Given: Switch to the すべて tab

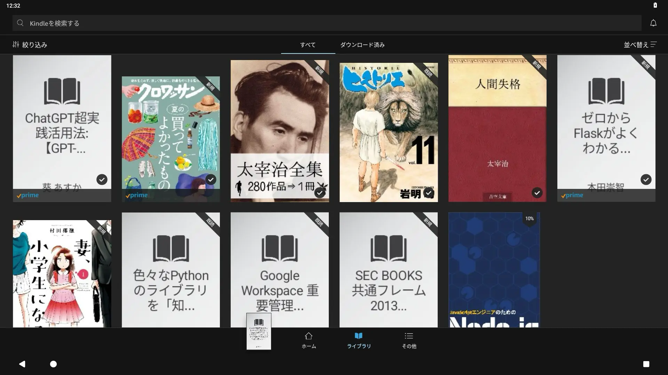Looking at the screenshot, I should 308,45.
